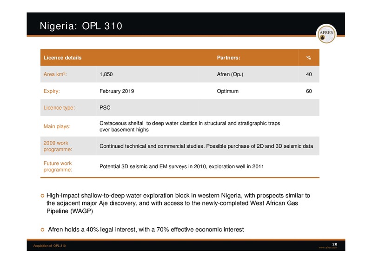Select the 'Expiry:' row label
Image resolution: width=372 pixels, height=263 pixels.
pos(52,91)
